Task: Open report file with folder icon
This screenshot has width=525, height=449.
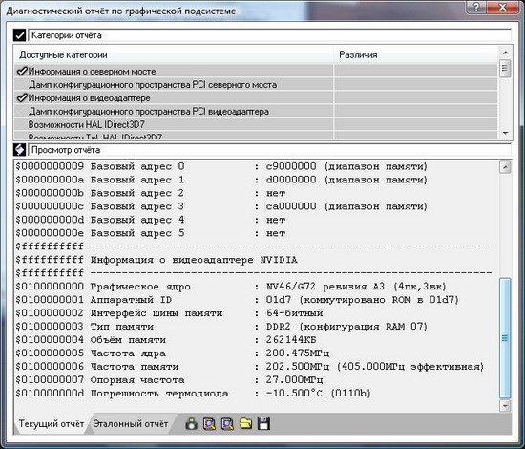Action: [245, 423]
